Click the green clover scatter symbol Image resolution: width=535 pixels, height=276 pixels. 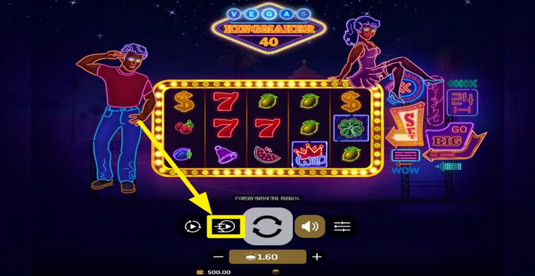(351, 128)
